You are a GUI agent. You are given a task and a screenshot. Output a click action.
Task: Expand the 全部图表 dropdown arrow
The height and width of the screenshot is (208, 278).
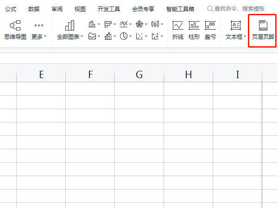(x=82, y=36)
